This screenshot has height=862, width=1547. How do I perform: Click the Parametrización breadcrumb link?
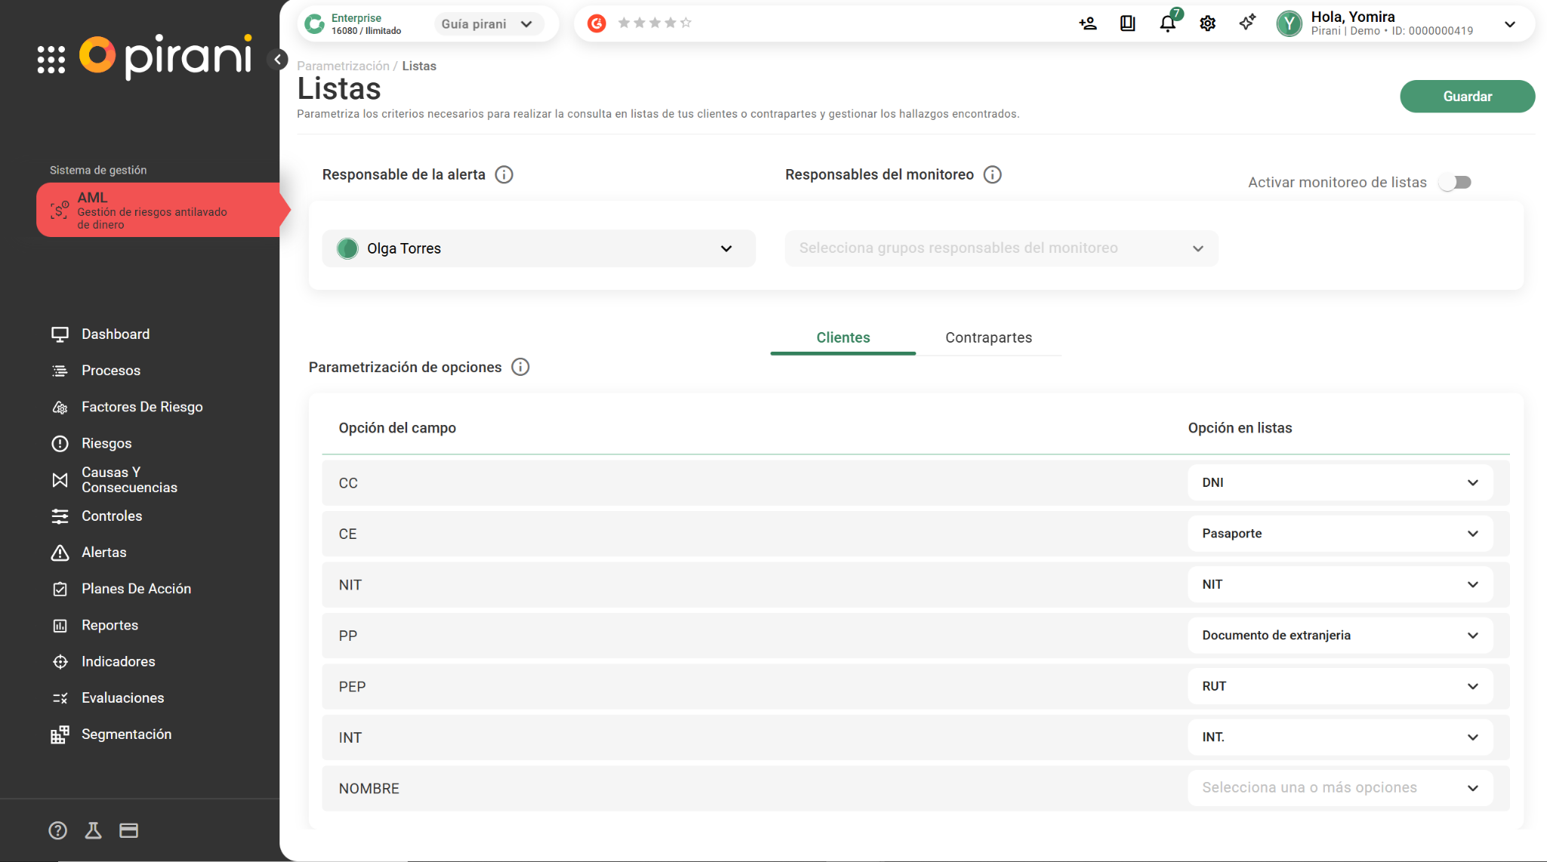point(343,66)
